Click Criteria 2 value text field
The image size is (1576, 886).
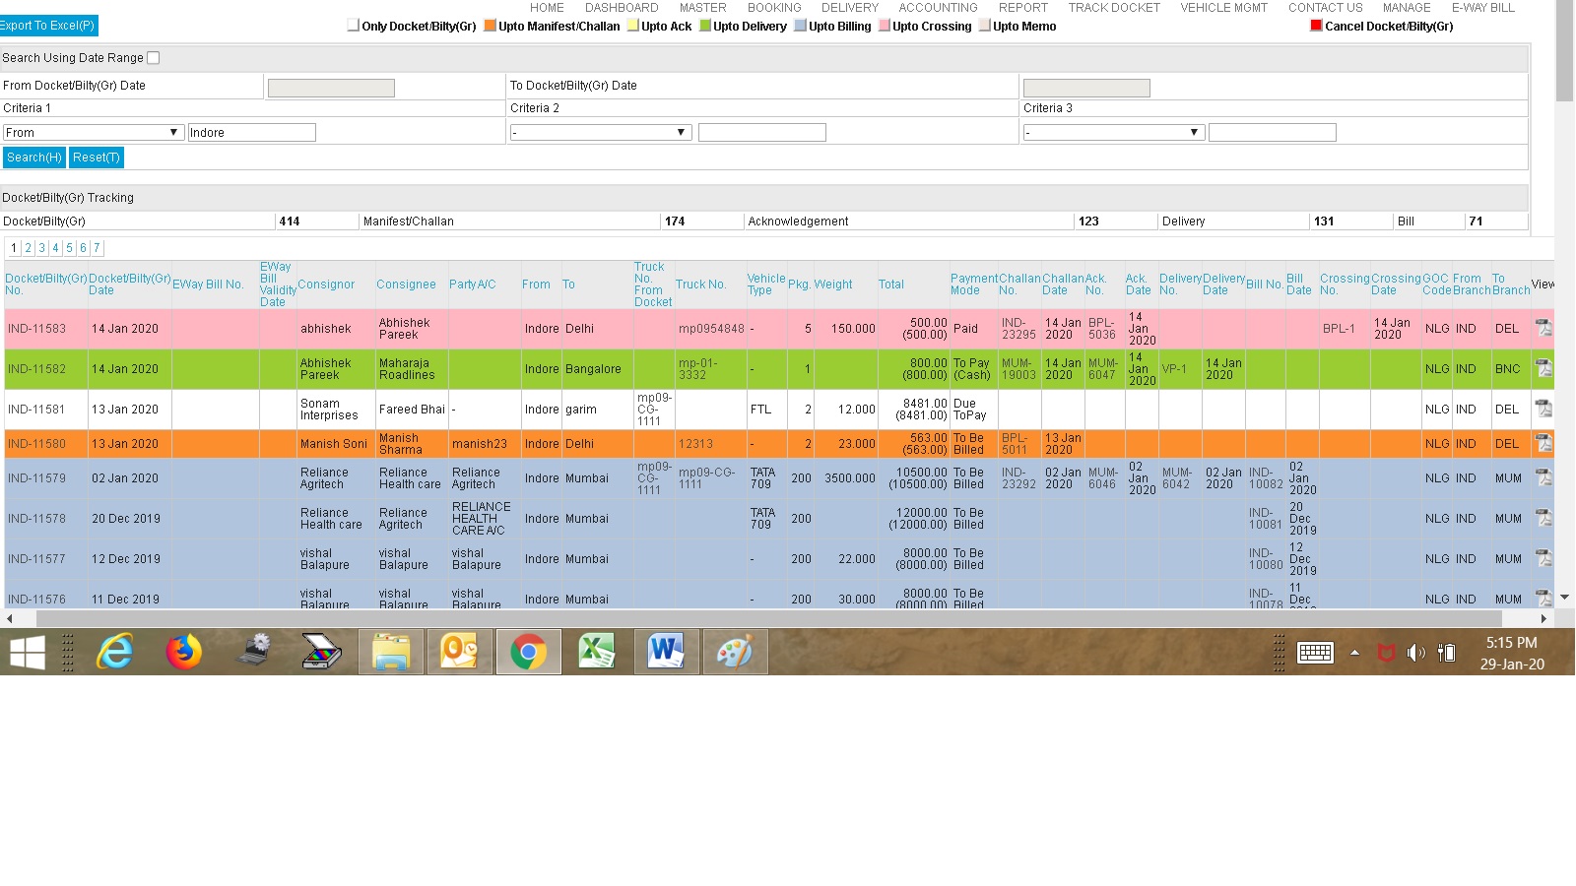[762, 132]
